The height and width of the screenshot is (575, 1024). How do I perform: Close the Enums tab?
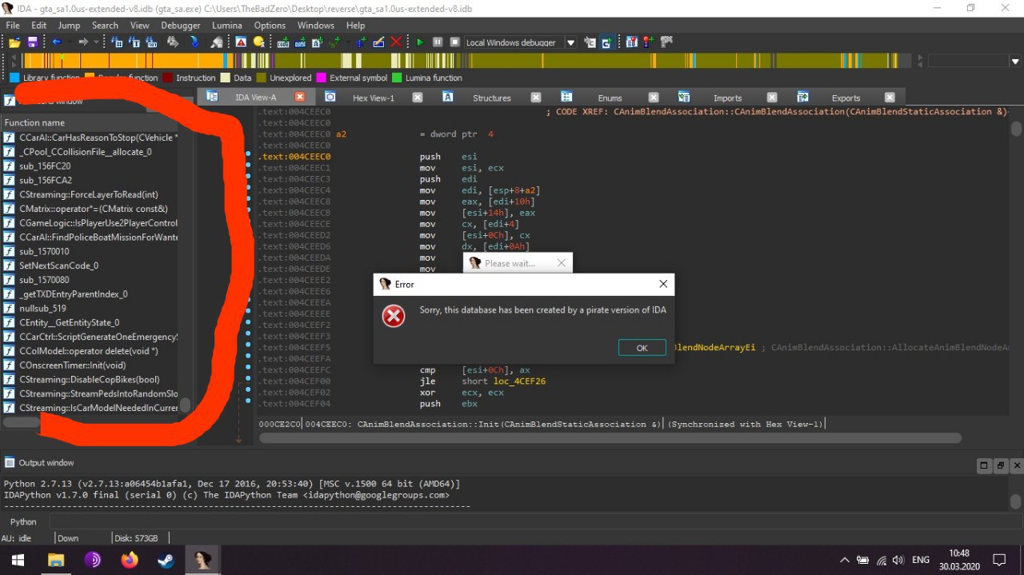(653, 98)
